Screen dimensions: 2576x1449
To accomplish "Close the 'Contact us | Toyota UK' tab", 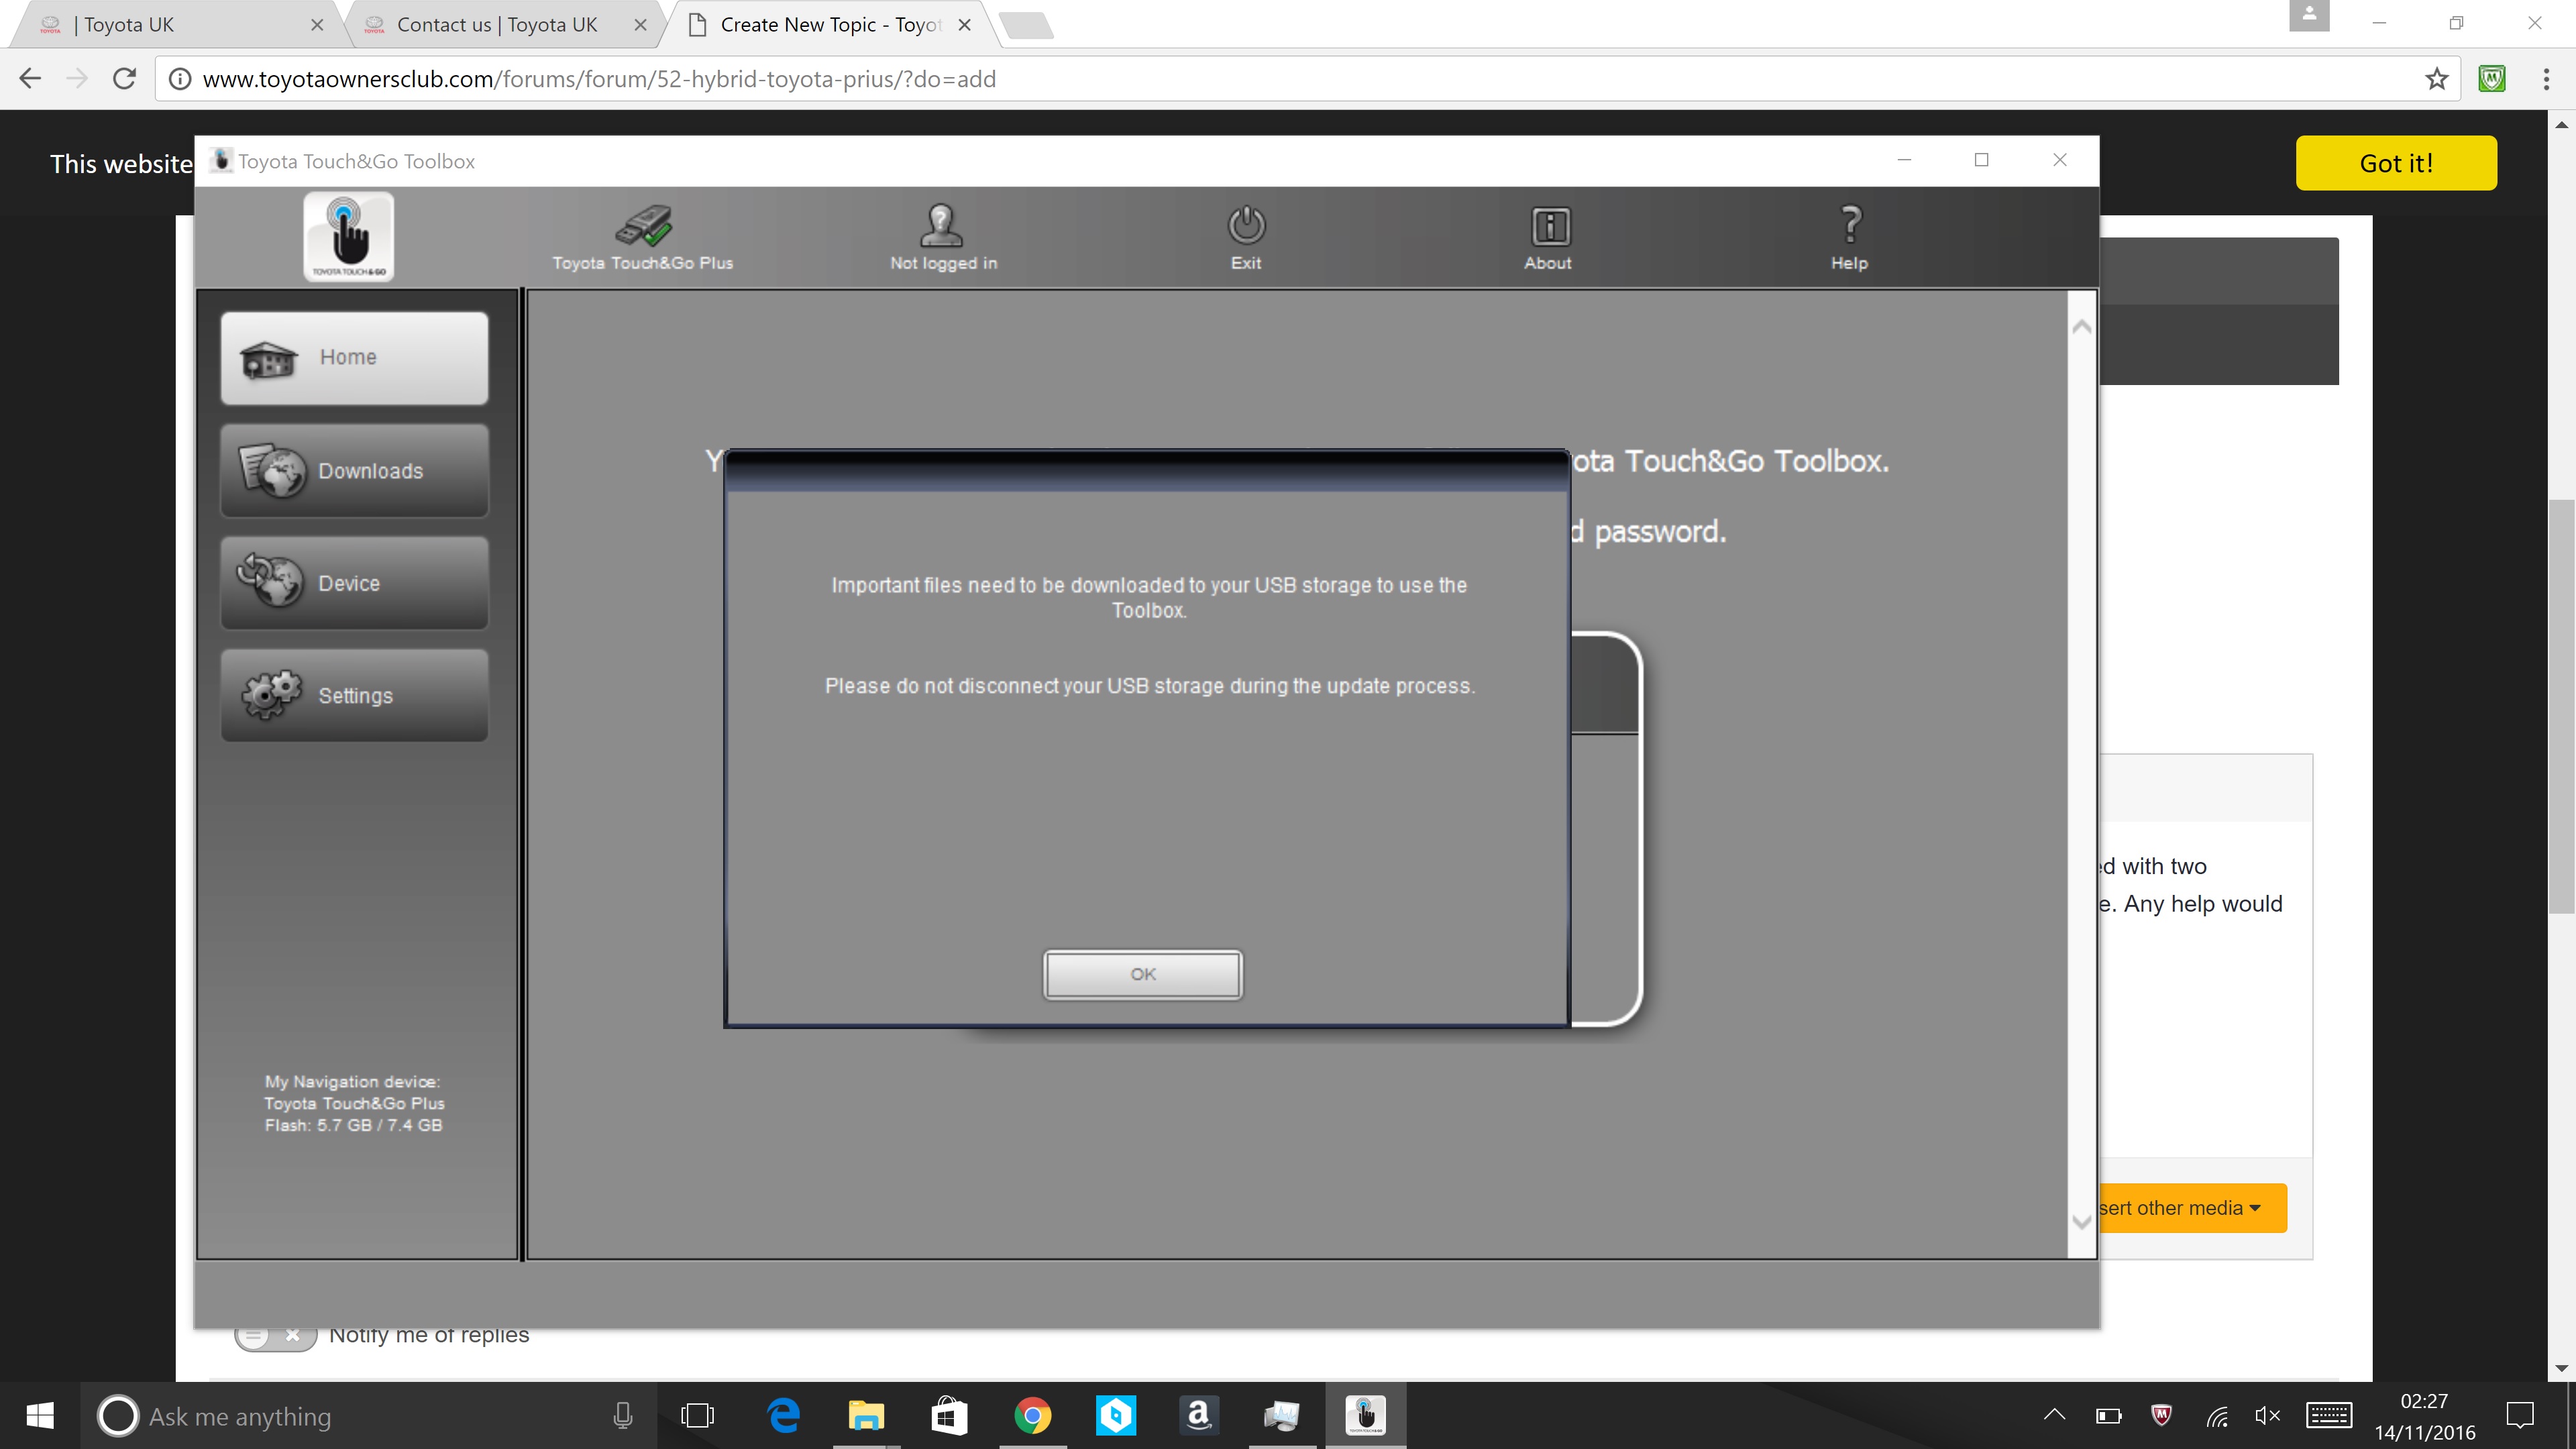I will [x=640, y=25].
